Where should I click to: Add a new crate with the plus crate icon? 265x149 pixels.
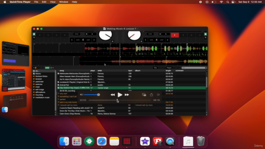point(35,68)
